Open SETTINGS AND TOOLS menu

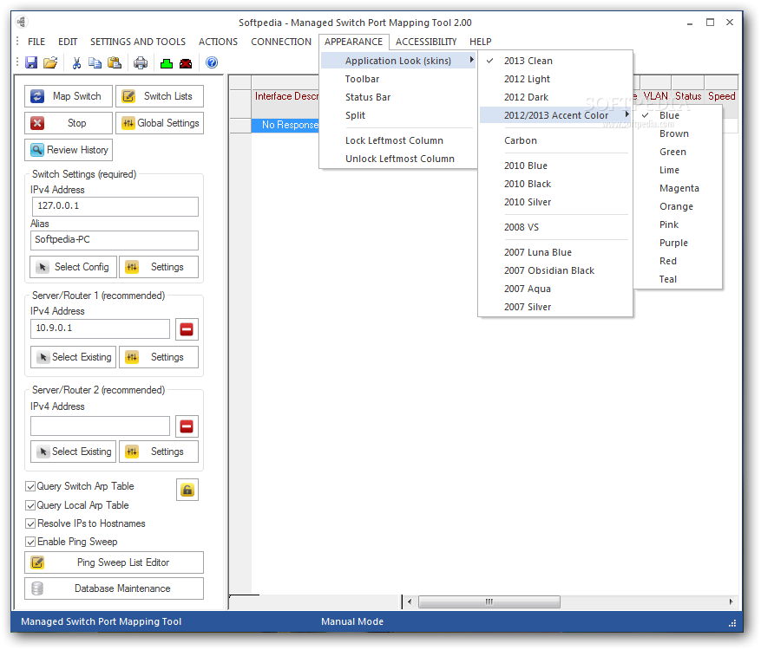pos(138,42)
